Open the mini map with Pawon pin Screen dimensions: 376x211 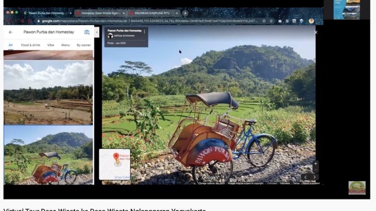coord(115,164)
